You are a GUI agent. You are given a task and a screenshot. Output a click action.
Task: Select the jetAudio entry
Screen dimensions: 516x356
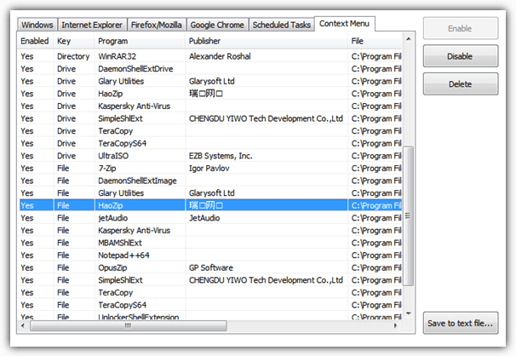point(210,218)
